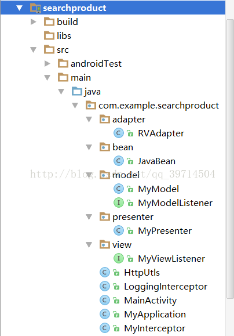Select the JavaBean class file
Screen dimensions: 234x336
pos(156,161)
